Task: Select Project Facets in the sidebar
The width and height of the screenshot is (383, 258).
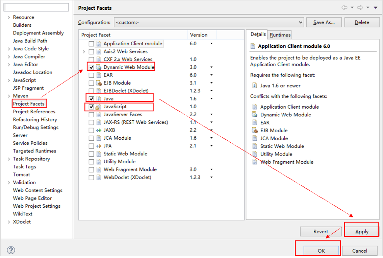Action: point(29,104)
